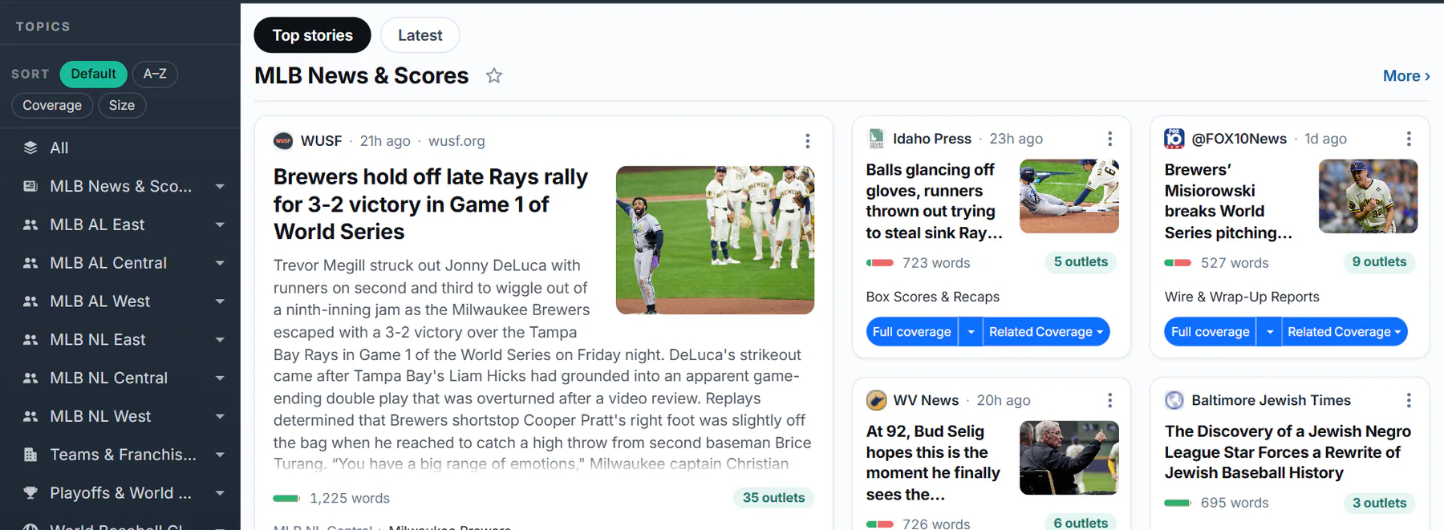
Task: Click 35 outlets badge
Action: click(773, 498)
